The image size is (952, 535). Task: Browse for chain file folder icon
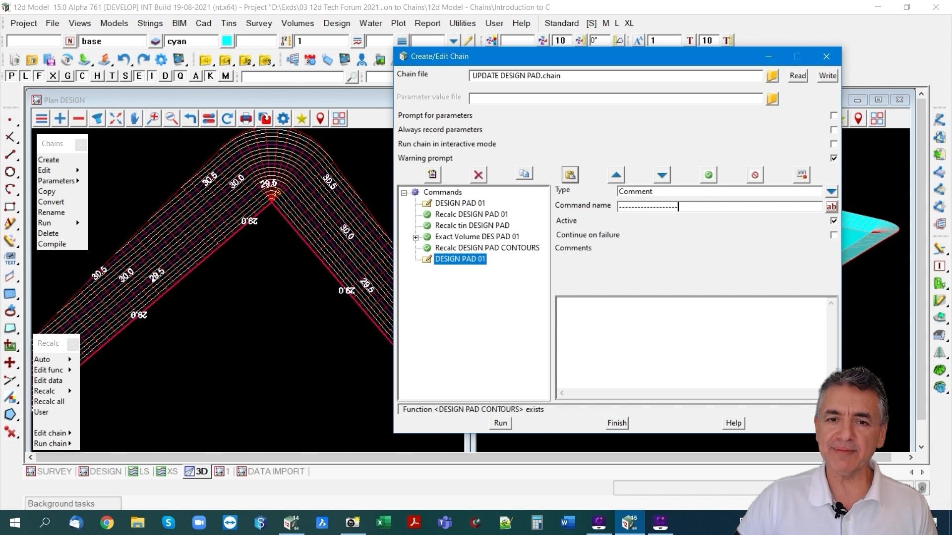click(x=772, y=76)
